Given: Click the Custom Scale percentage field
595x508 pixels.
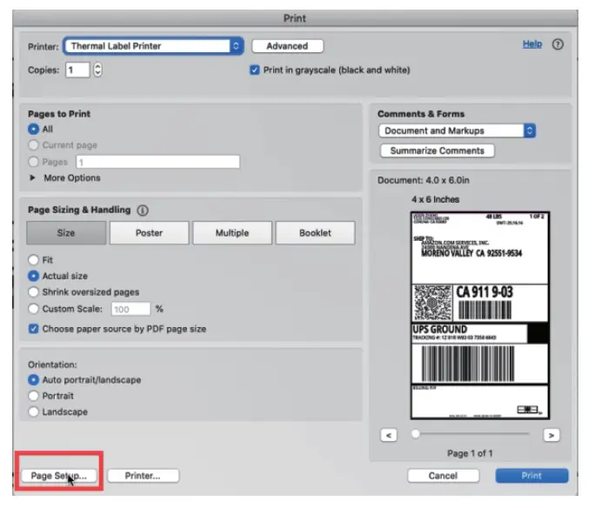Looking at the screenshot, I should [x=130, y=309].
